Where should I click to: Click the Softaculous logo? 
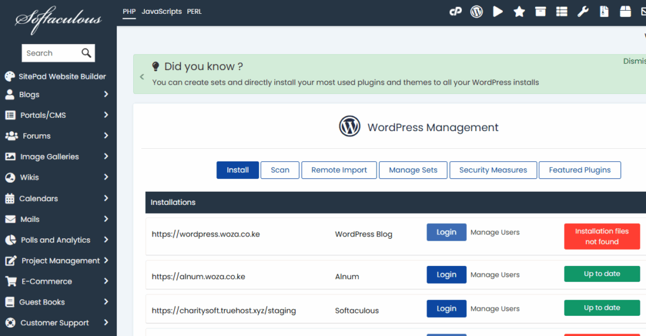58,20
